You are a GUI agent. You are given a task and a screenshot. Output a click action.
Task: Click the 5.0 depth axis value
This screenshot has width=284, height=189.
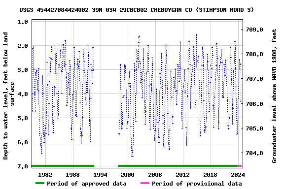pyautogui.click(x=23, y=118)
